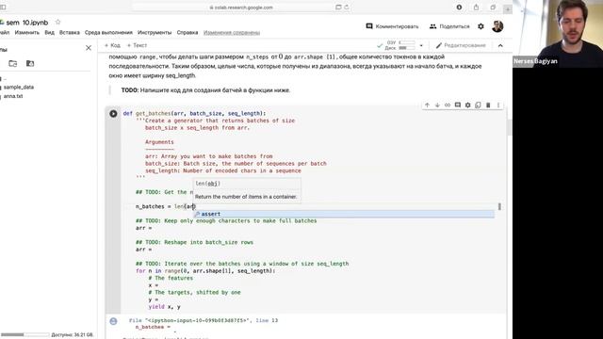
Task: Open the Среда выполнения menu
Action: [108, 33]
